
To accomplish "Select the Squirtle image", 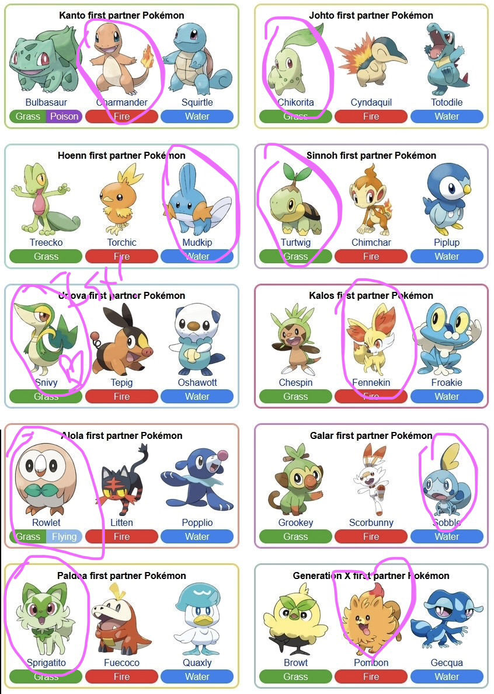I will pos(198,59).
